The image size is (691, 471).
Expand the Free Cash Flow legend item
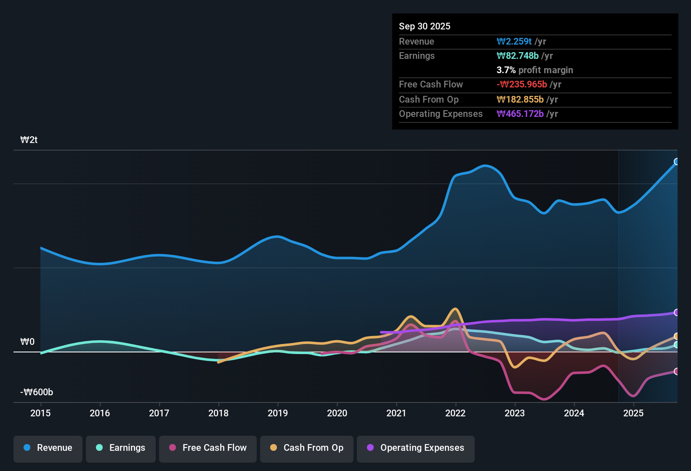[x=207, y=448]
